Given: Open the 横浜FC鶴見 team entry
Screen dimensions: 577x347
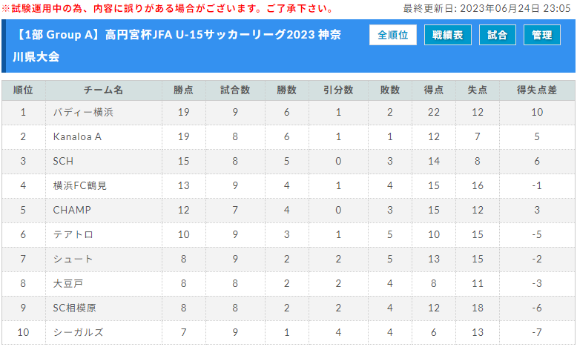Looking at the screenshot, I should click(80, 185).
